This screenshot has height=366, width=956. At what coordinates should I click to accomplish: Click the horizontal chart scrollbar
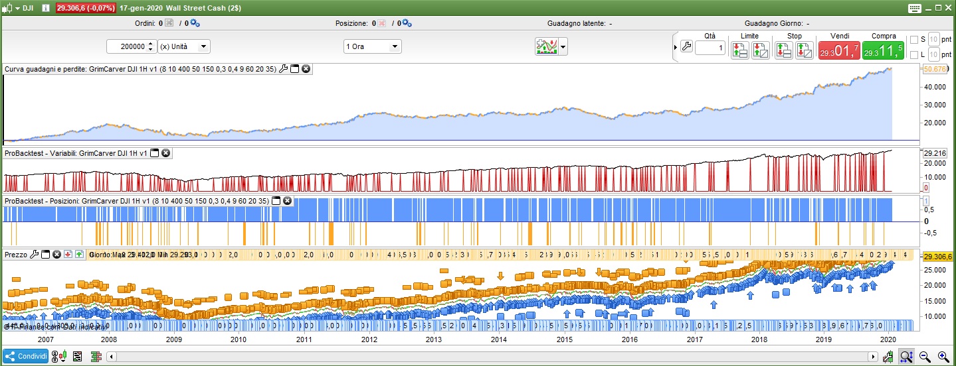click(x=492, y=357)
